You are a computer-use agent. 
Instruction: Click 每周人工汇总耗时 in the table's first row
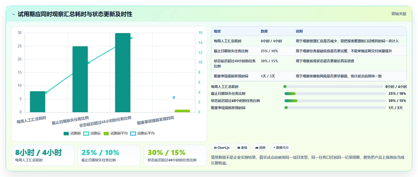(228, 41)
